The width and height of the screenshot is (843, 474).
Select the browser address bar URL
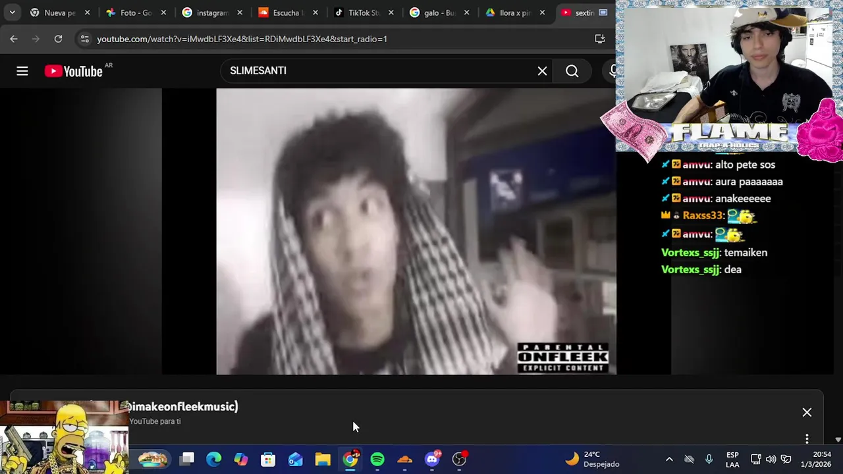coord(242,39)
